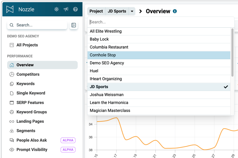Toggle the theme sun icon
238x158 pixels.
[56, 9]
